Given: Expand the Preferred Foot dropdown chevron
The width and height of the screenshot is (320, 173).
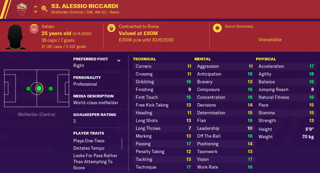Looking at the screenshot, I should click(x=119, y=60).
